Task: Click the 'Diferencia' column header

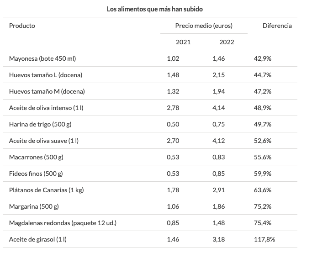Action: [x=277, y=26]
